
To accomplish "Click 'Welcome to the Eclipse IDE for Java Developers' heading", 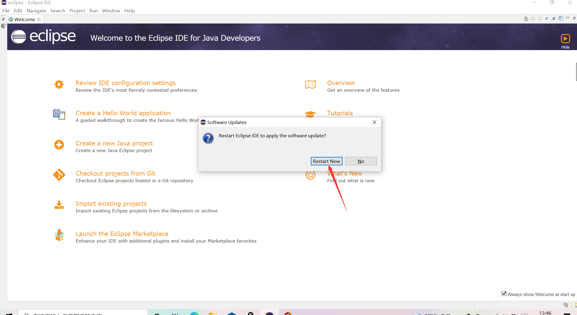I will coord(175,38).
